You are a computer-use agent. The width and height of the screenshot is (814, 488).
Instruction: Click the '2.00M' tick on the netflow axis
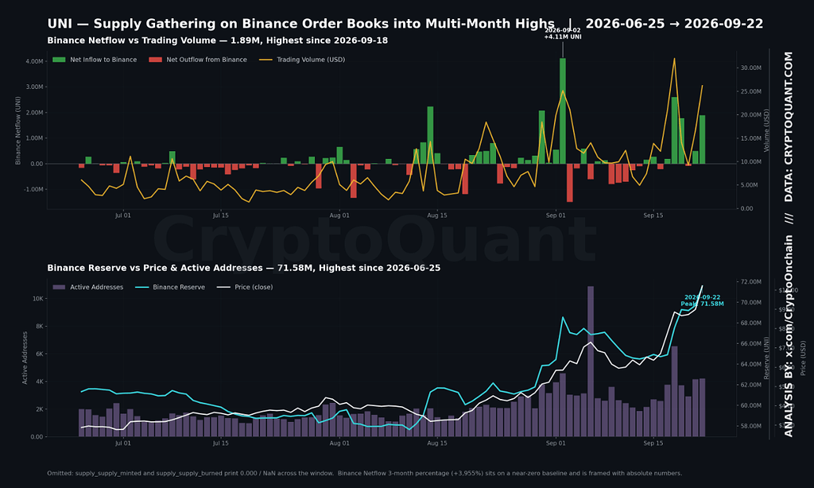pos(34,113)
